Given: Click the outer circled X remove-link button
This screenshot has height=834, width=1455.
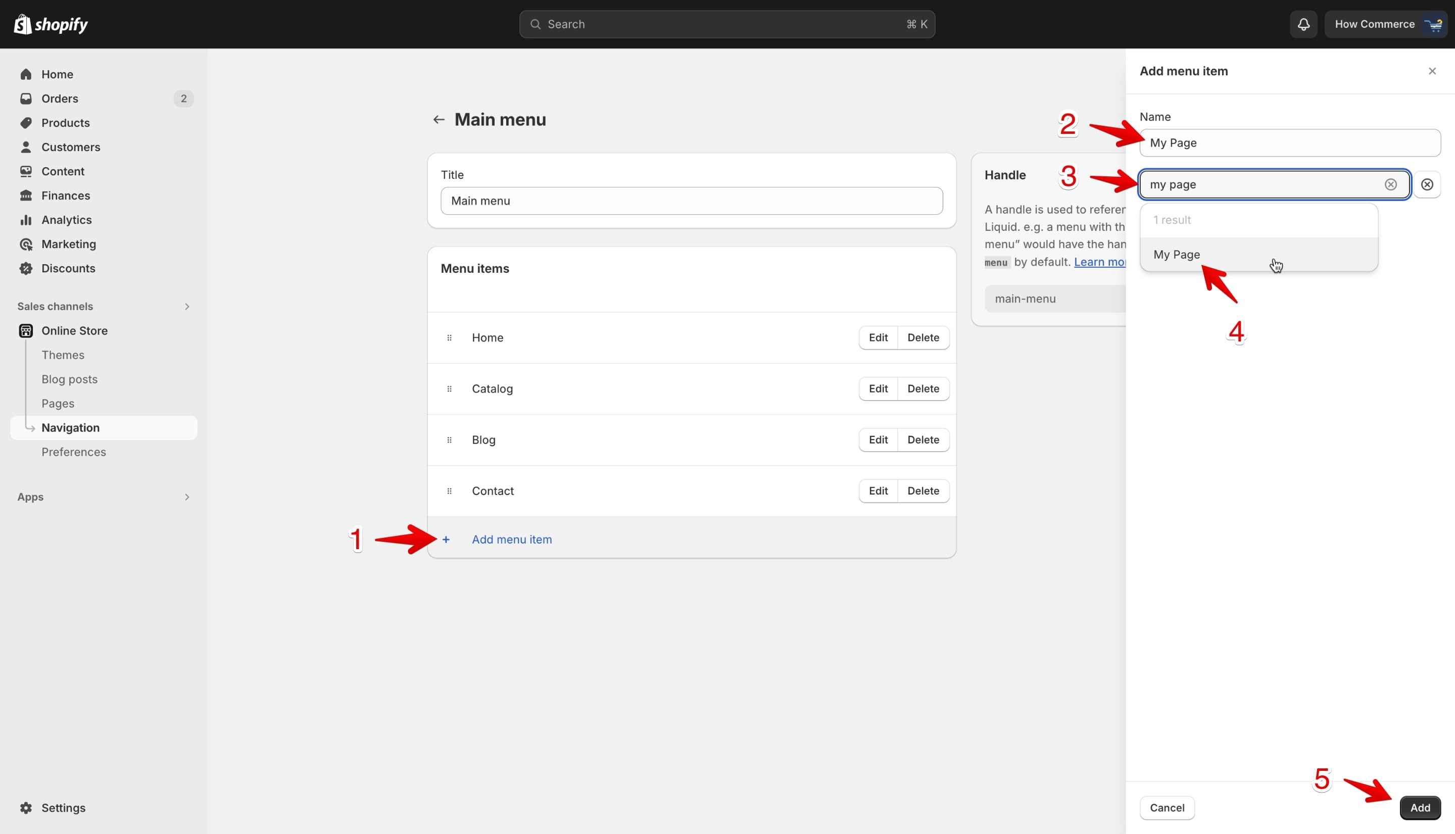Looking at the screenshot, I should point(1427,184).
